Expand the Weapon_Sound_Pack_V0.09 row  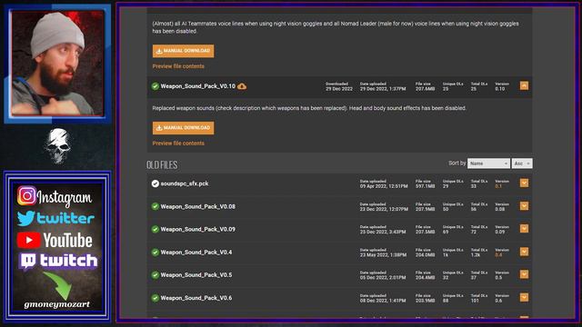pyautogui.click(x=524, y=229)
